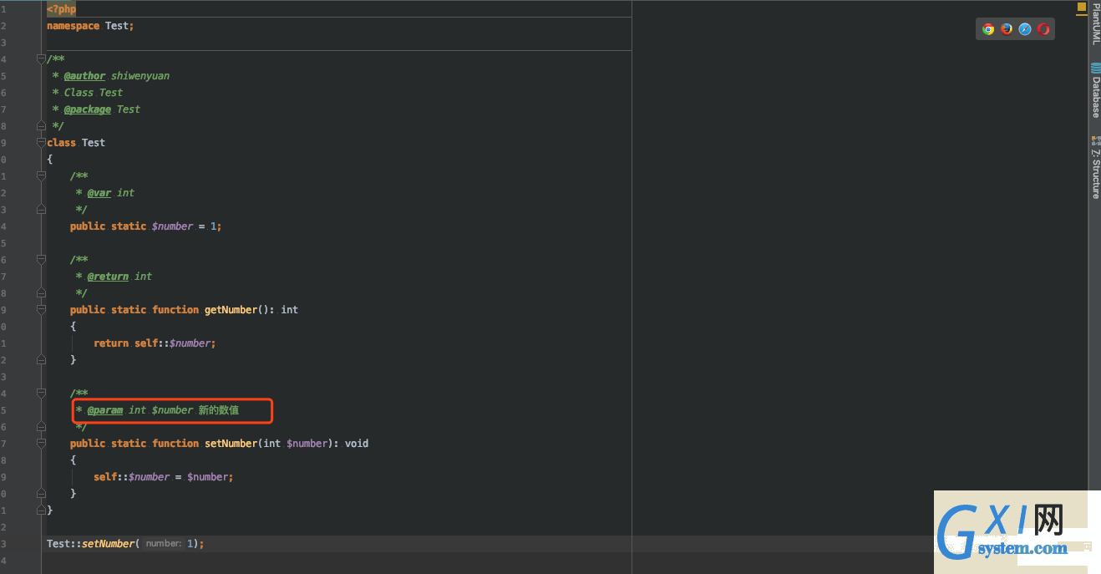
Task: Click the @var tag
Action: 99,193
